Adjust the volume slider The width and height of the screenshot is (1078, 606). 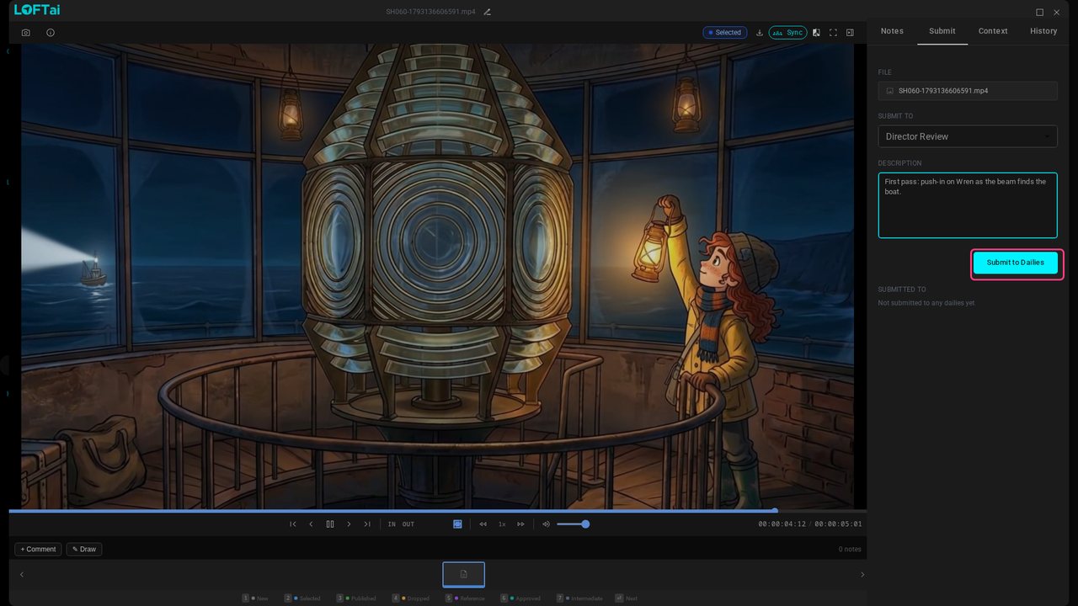tap(573, 524)
